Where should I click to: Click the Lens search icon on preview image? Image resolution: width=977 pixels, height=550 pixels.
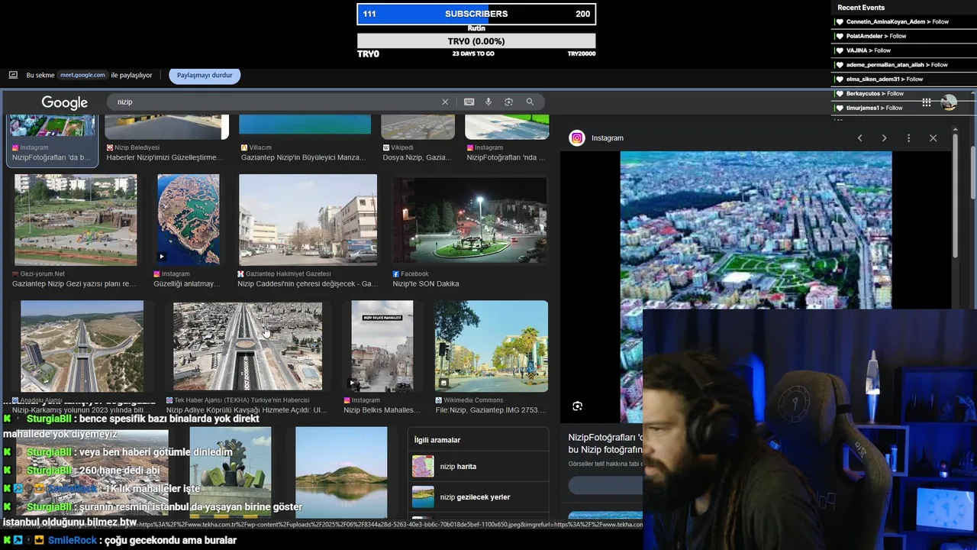point(577,406)
